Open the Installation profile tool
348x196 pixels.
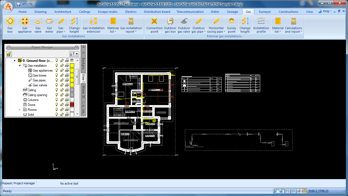point(261,25)
